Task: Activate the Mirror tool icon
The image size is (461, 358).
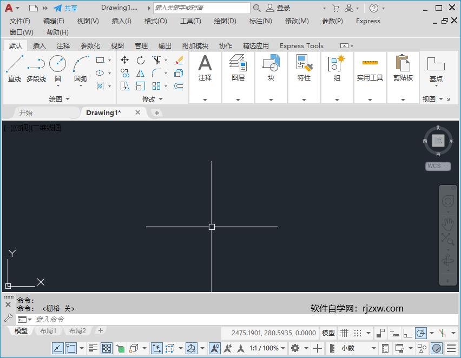Action: [x=141, y=73]
